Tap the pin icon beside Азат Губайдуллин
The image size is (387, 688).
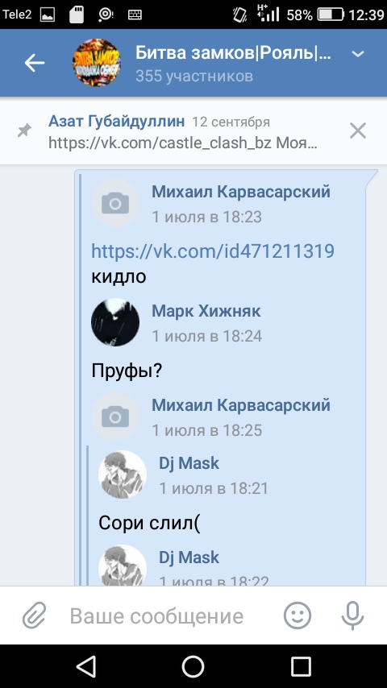(x=25, y=131)
